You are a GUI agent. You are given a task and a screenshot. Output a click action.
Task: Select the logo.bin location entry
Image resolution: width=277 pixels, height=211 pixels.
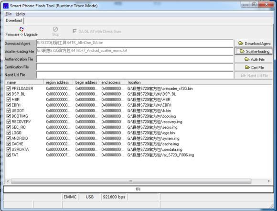coord(151,133)
